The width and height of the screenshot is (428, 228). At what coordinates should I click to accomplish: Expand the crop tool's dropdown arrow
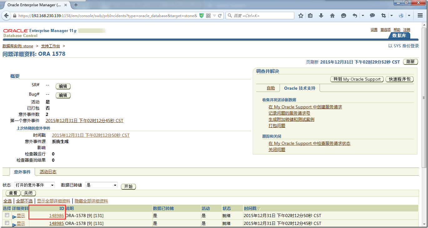click(391, 16)
